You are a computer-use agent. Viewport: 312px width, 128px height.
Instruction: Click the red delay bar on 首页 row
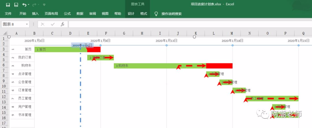pos(94,49)
